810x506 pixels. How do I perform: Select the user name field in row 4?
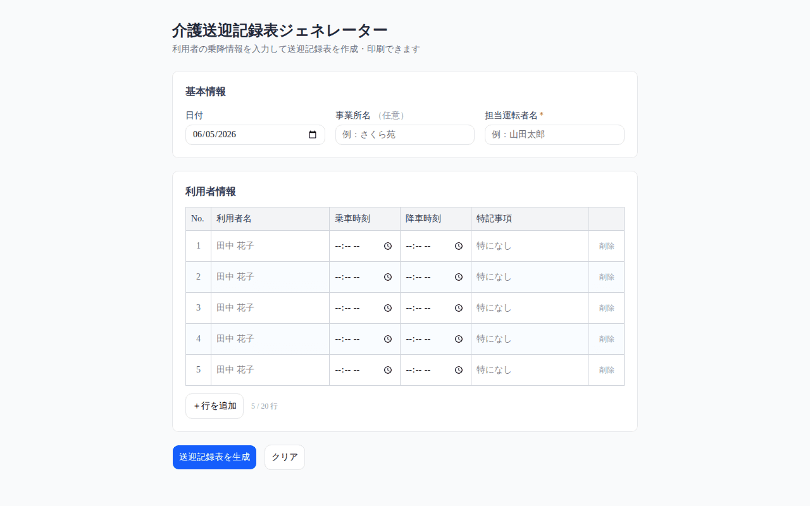click(x=270, y=339)
